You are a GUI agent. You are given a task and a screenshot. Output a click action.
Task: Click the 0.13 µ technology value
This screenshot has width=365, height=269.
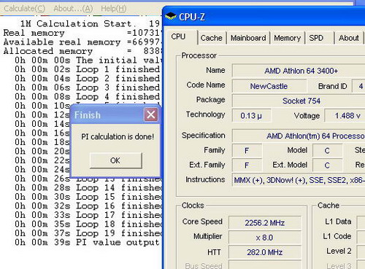(251, 116)
